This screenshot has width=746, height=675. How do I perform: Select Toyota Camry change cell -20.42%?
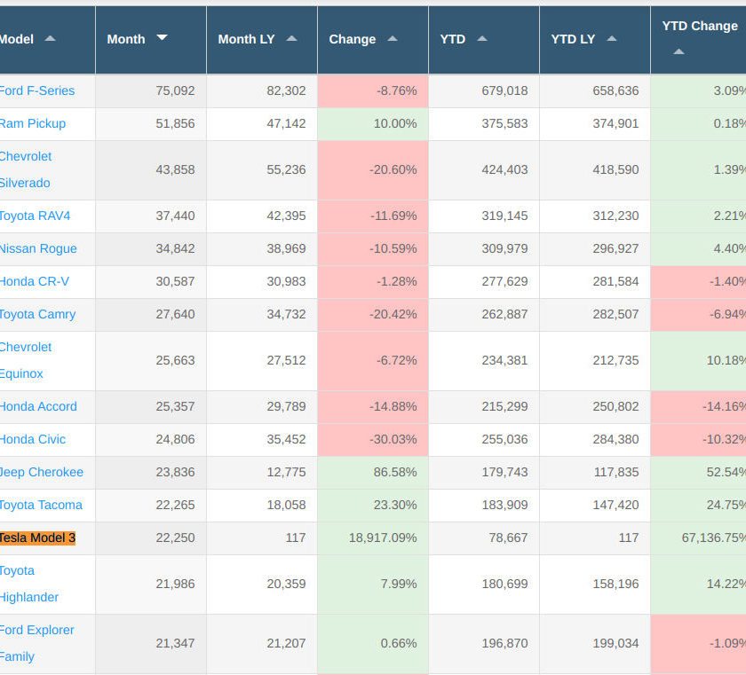(372, 315)
